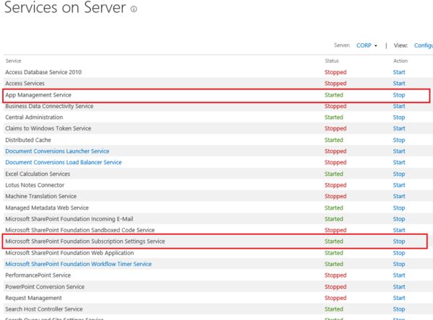Stop Managed Metadata Web Service
This screenshot has width=433, height=320.
[x=399, y=208]
